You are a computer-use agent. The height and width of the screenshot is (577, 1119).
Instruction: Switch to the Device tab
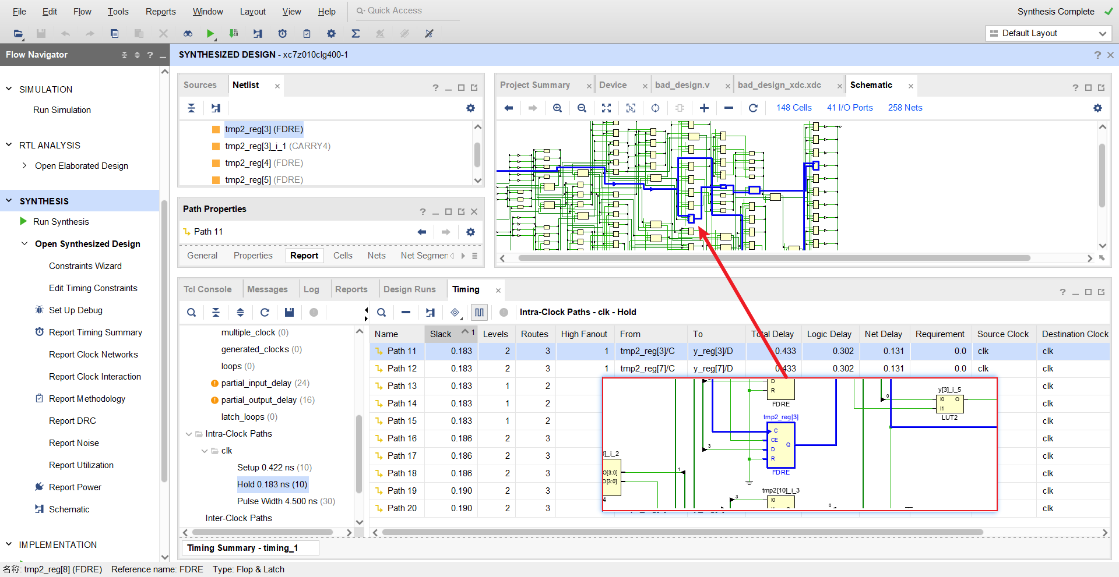coord(613,85)
